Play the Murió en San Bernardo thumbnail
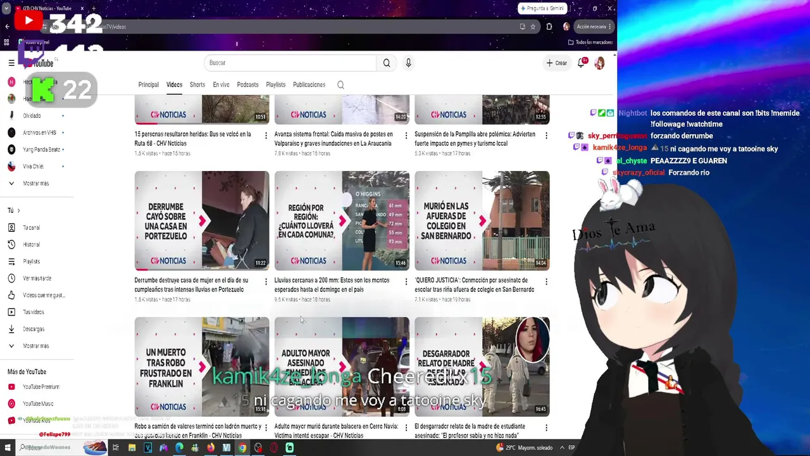The width and height of the screenshot is (810, 456). (x=482, y=220)
